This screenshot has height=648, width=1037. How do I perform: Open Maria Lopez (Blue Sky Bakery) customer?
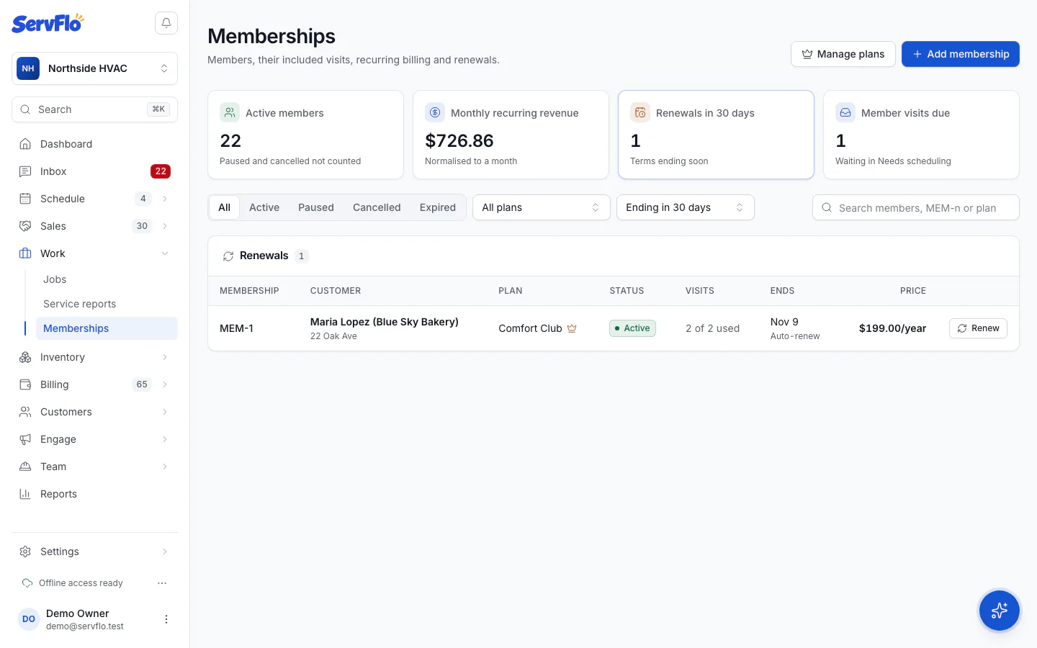(385, 322)
